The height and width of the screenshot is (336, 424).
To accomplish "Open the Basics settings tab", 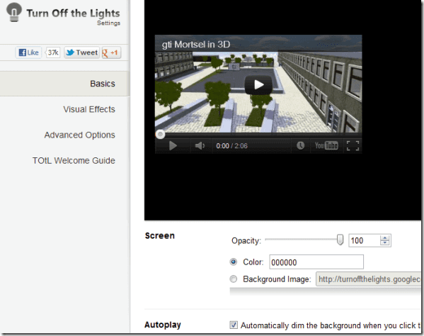I will pyautogui.click(x=65, y=84).
